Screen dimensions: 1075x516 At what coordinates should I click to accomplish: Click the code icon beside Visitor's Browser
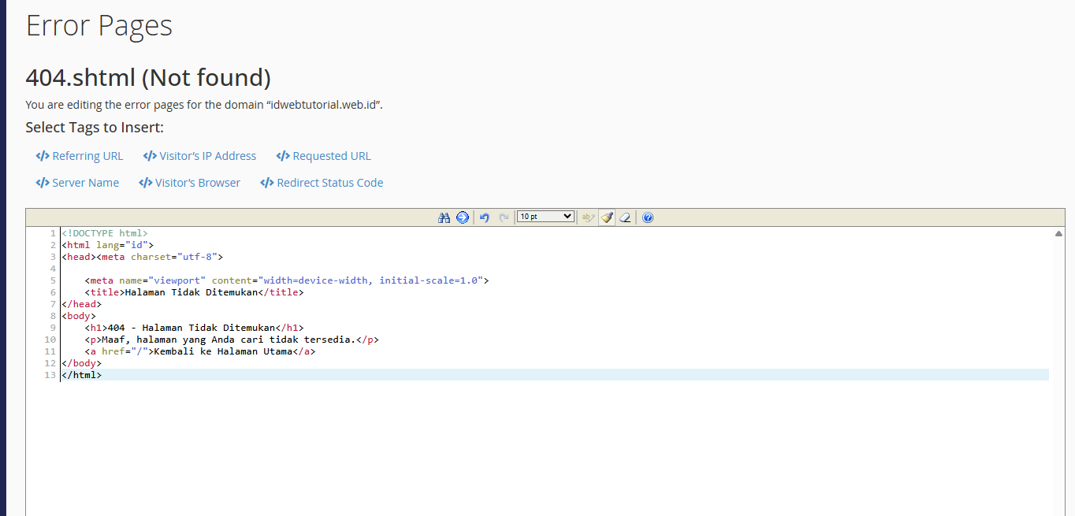click(x=145, y=183)
